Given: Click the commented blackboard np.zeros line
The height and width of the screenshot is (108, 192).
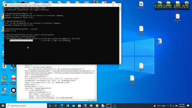Looking at the screenshot, I should click(52, 79).
